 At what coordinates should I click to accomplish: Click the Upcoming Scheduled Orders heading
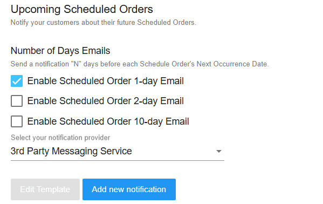(x=82, y=10)
